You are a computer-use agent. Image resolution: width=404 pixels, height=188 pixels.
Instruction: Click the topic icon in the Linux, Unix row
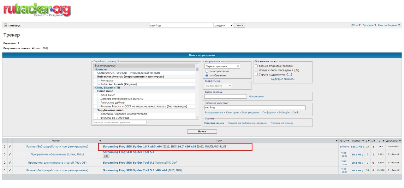[x=4, y=154]
